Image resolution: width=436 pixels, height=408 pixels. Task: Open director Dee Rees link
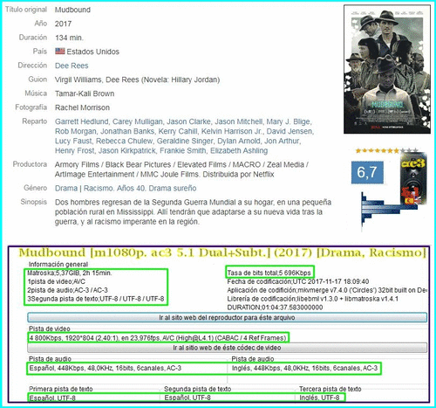click(x=72, y=66)
